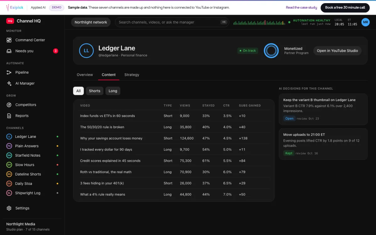Click the Needs you inbox icon
This screenshot has width=376, height=235.
point(9,51)
